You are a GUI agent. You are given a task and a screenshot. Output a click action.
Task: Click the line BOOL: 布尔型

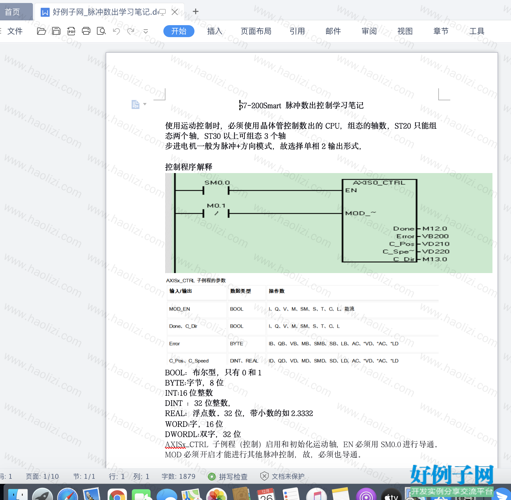[x=213, y=372]
